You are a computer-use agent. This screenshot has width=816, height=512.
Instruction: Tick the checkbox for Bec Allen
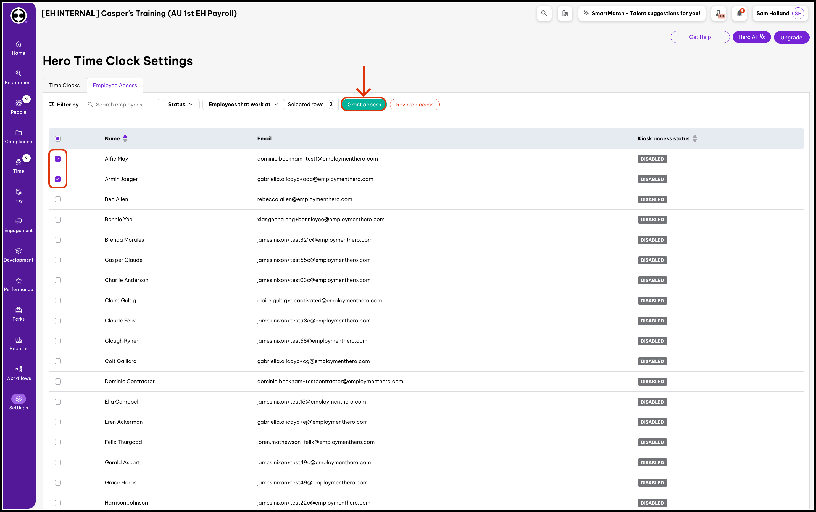(x=58, y=199)
